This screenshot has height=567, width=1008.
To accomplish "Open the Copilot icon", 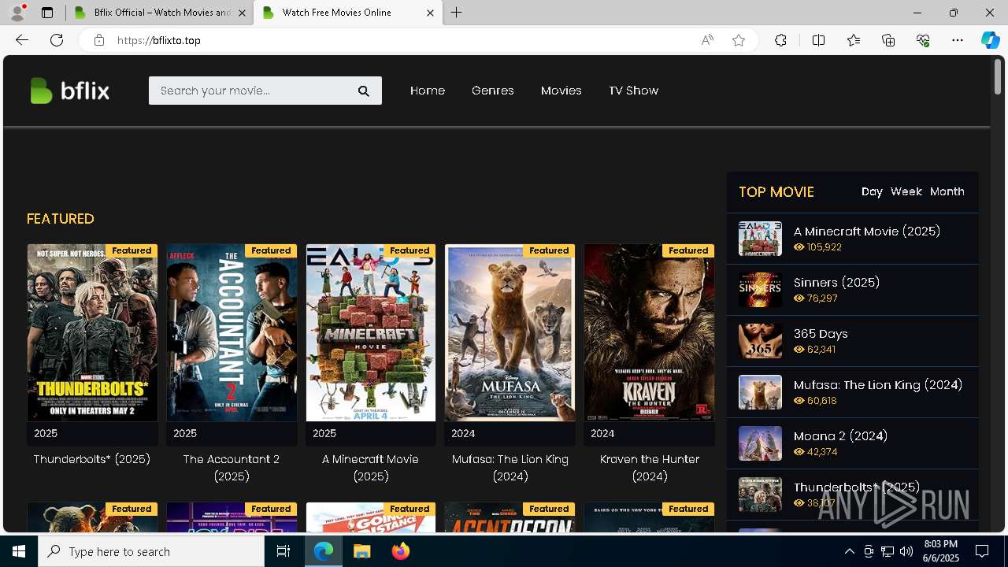I will 990,40.
